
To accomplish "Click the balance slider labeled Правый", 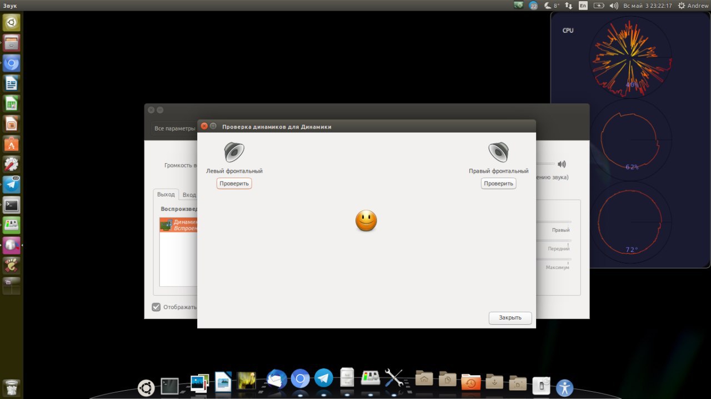I will (553, 222).
